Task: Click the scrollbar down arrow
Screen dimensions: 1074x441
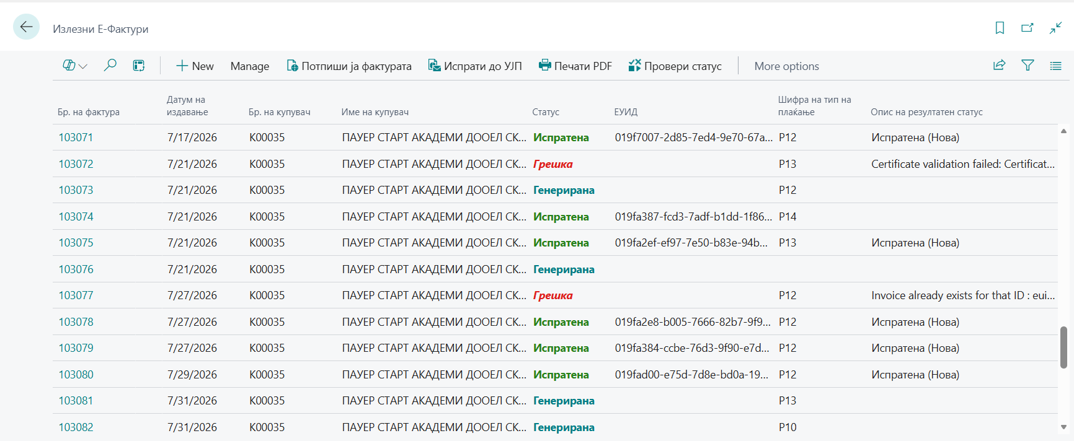Action: click(x=1063, y=427)
